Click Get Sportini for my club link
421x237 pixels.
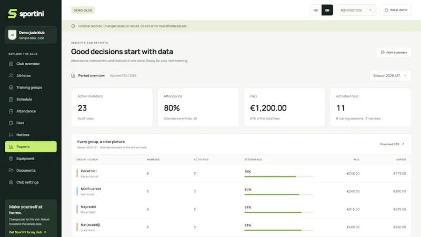tap(27, 232)
